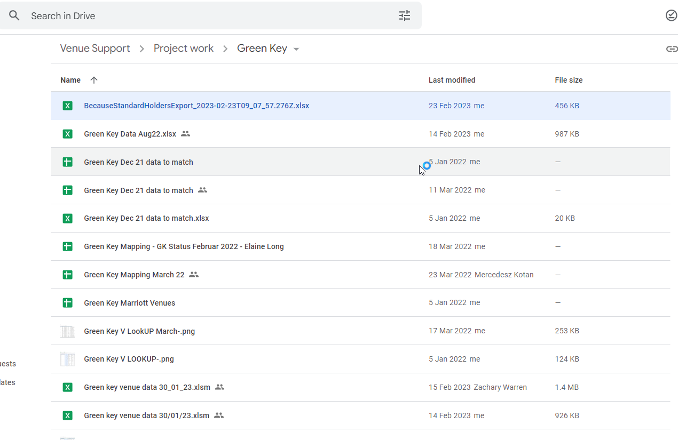The height and width of the screenshot is (440, 678).
Task: Click the offline ready checkmark icon
Action: pyautogui.click(x=672, y=15)
